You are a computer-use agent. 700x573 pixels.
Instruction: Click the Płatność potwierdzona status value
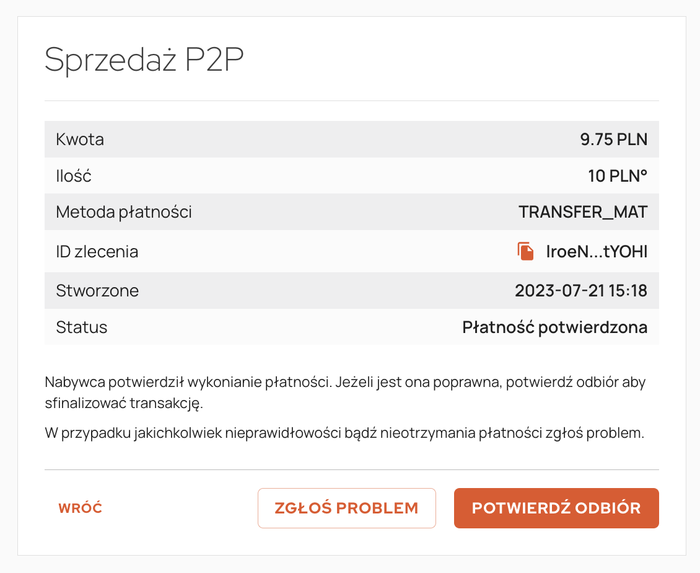click(x=554, y=327)
